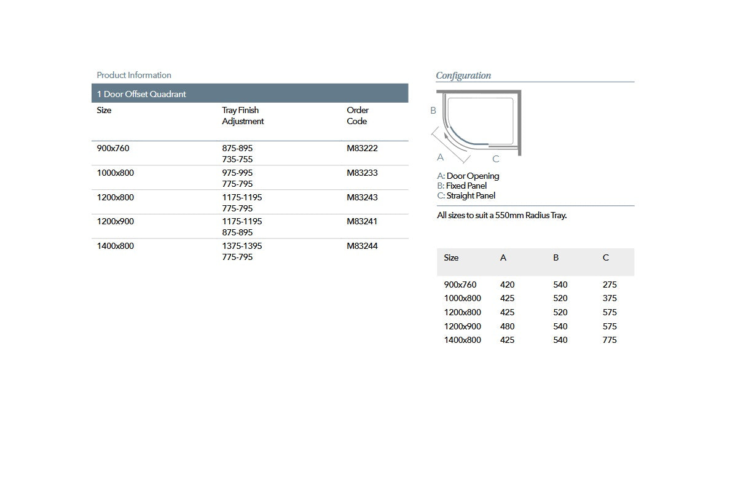Click label C beneath the diagram
The image size is (738, 483).
point(496,159)
